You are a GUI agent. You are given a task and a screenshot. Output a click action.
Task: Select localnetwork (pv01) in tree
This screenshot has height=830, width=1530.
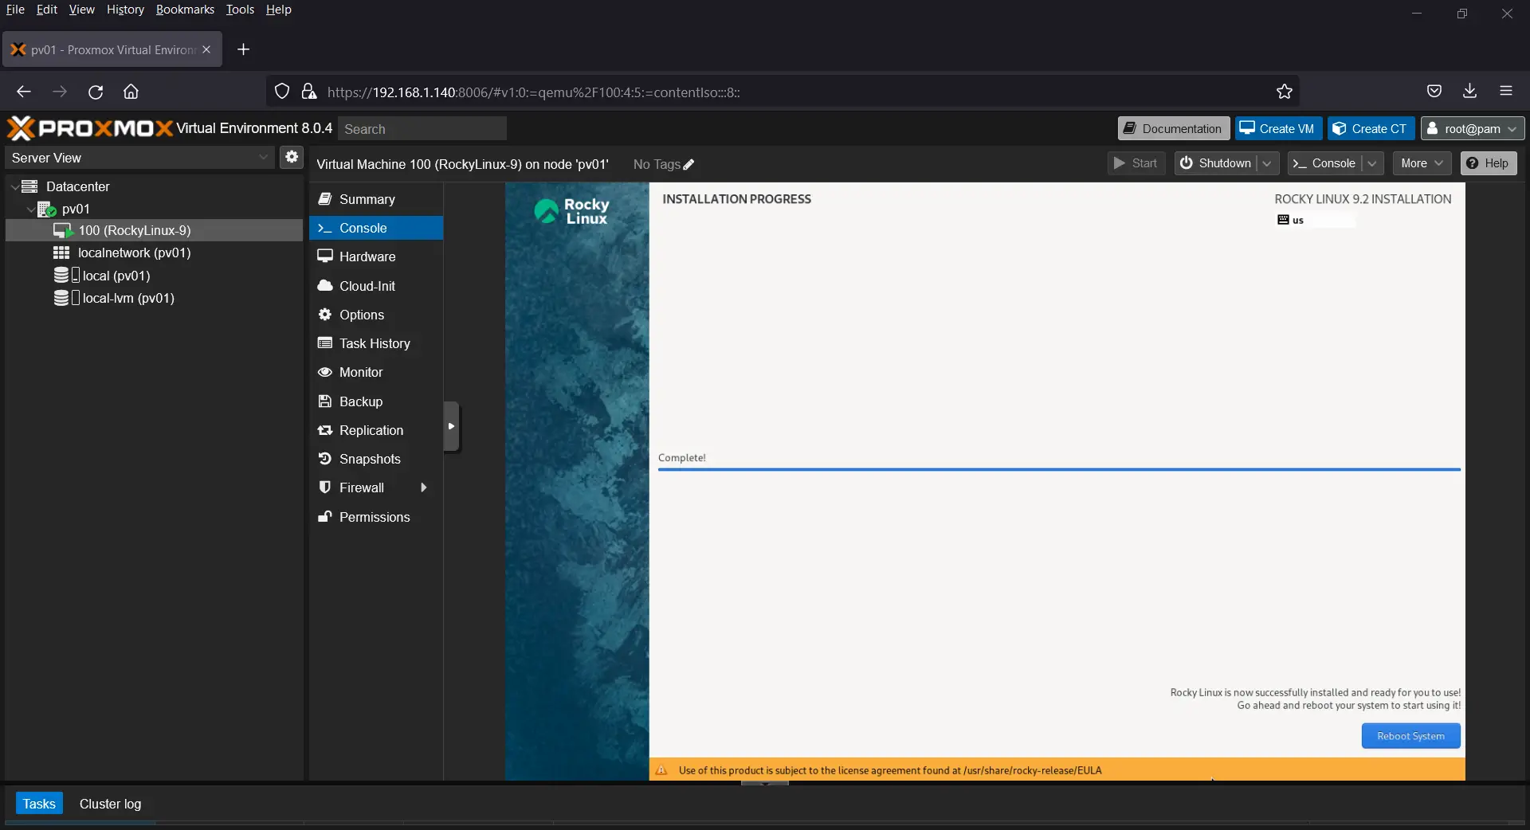134,253
